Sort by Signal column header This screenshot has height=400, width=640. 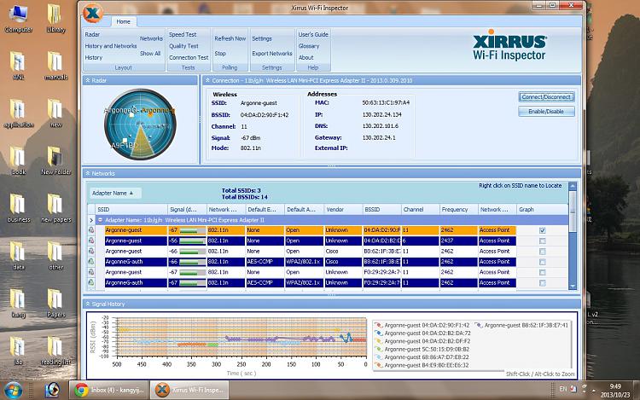coord(187,209)
